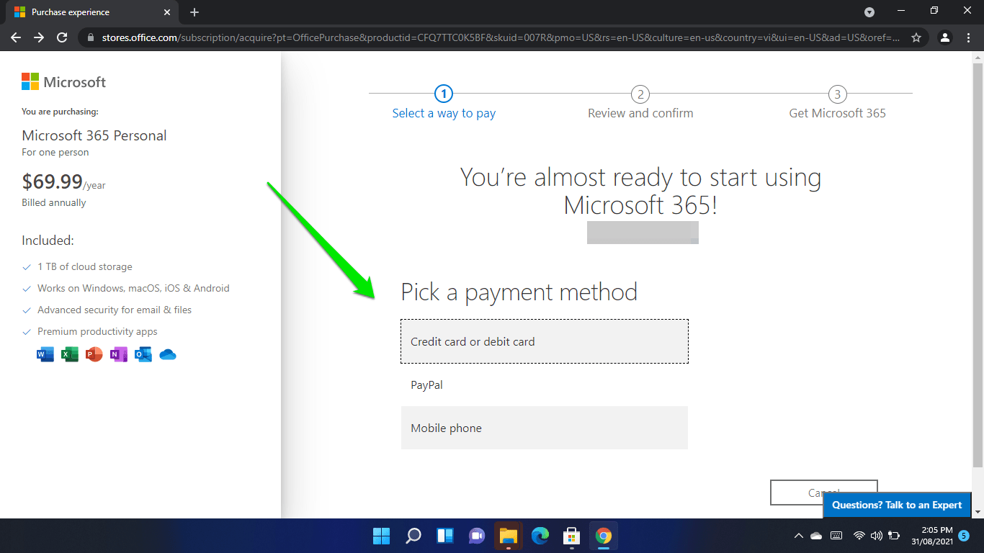Screen dimensions: 984x553
Task: Choose Credit card or debit card
Action: coord(545,341)
